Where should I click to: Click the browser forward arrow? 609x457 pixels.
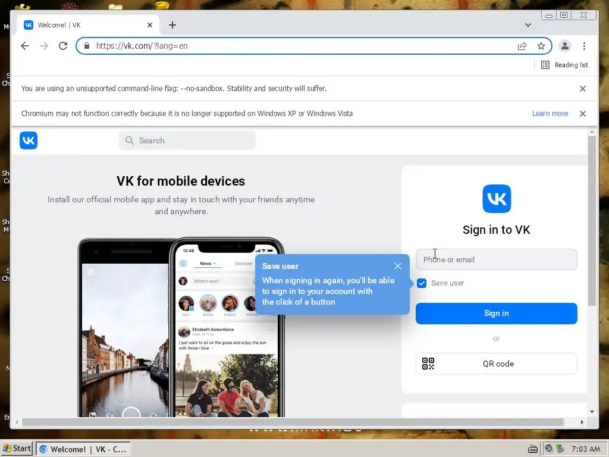pyautogui.click(x=44, y=46)
